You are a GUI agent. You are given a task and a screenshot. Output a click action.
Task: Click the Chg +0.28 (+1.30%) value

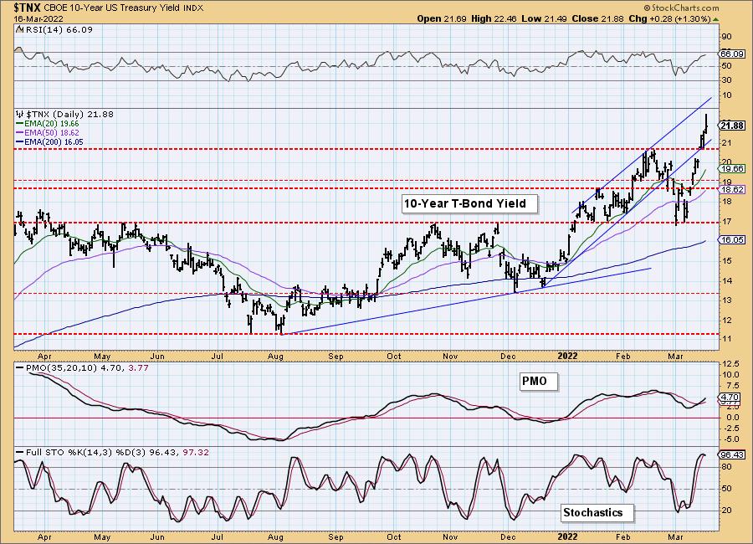point(670,18)
